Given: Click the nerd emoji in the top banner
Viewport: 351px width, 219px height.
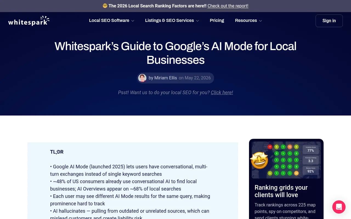Looking at the screenshot, I should pyautogui.click(x=105, y=6).
